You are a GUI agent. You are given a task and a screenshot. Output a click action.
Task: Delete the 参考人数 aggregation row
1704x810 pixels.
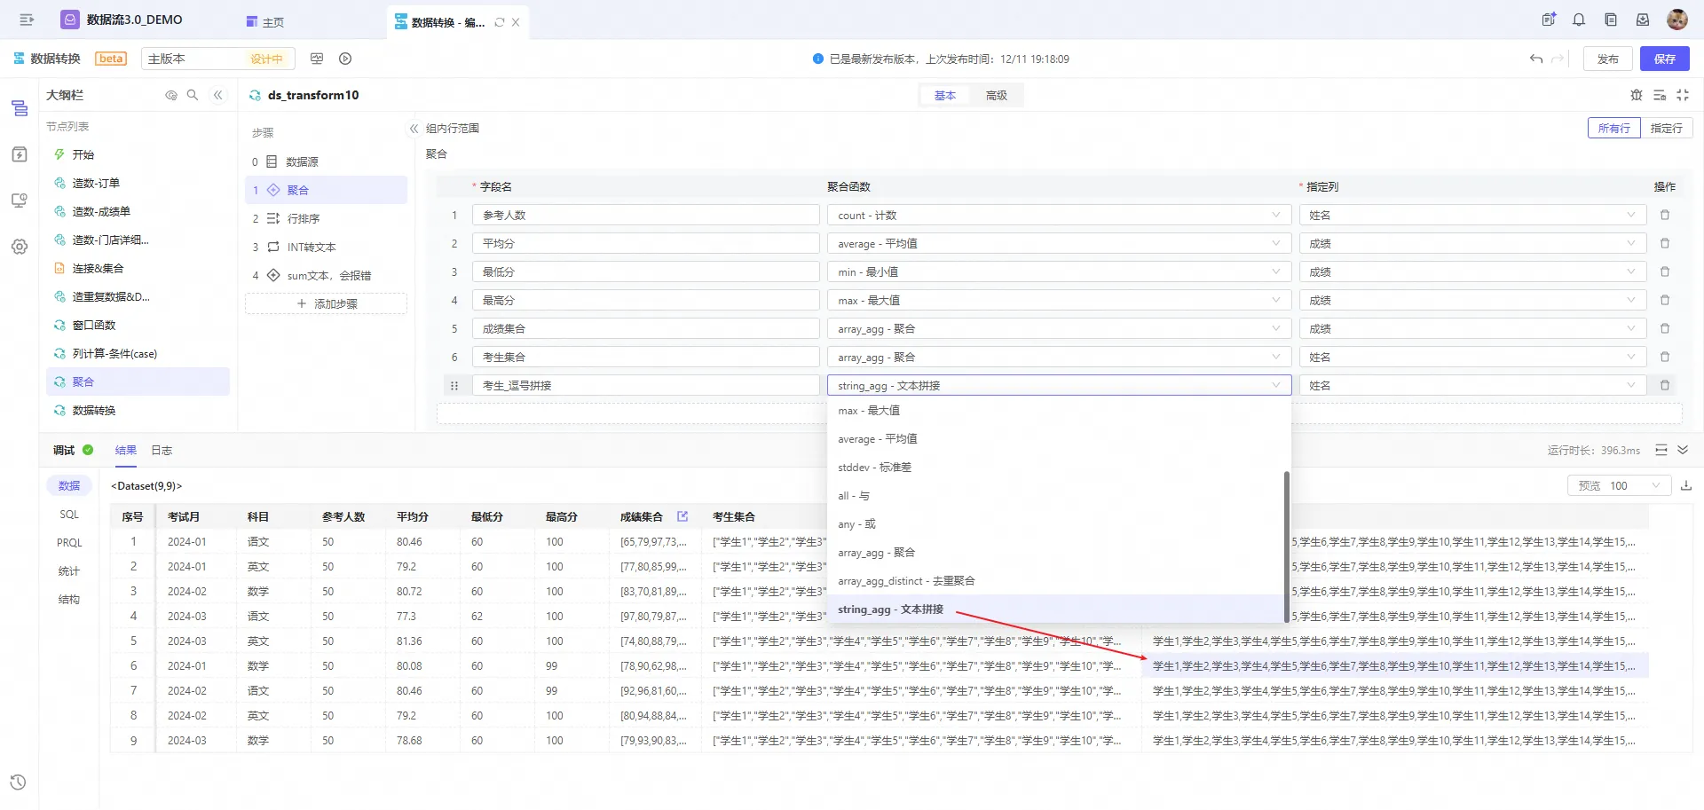pos(1665,216)
